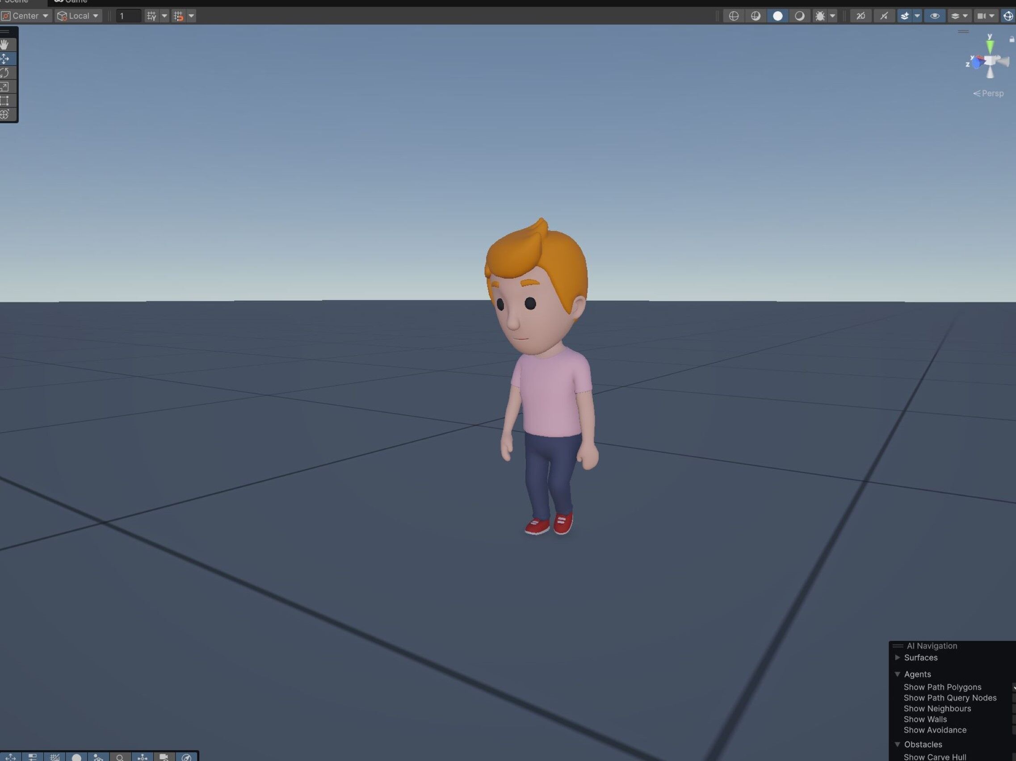The height and width of the screenshot is (761, 1016).
Task: Open scene camera dropdown arrow
Action: coord(992,16)
